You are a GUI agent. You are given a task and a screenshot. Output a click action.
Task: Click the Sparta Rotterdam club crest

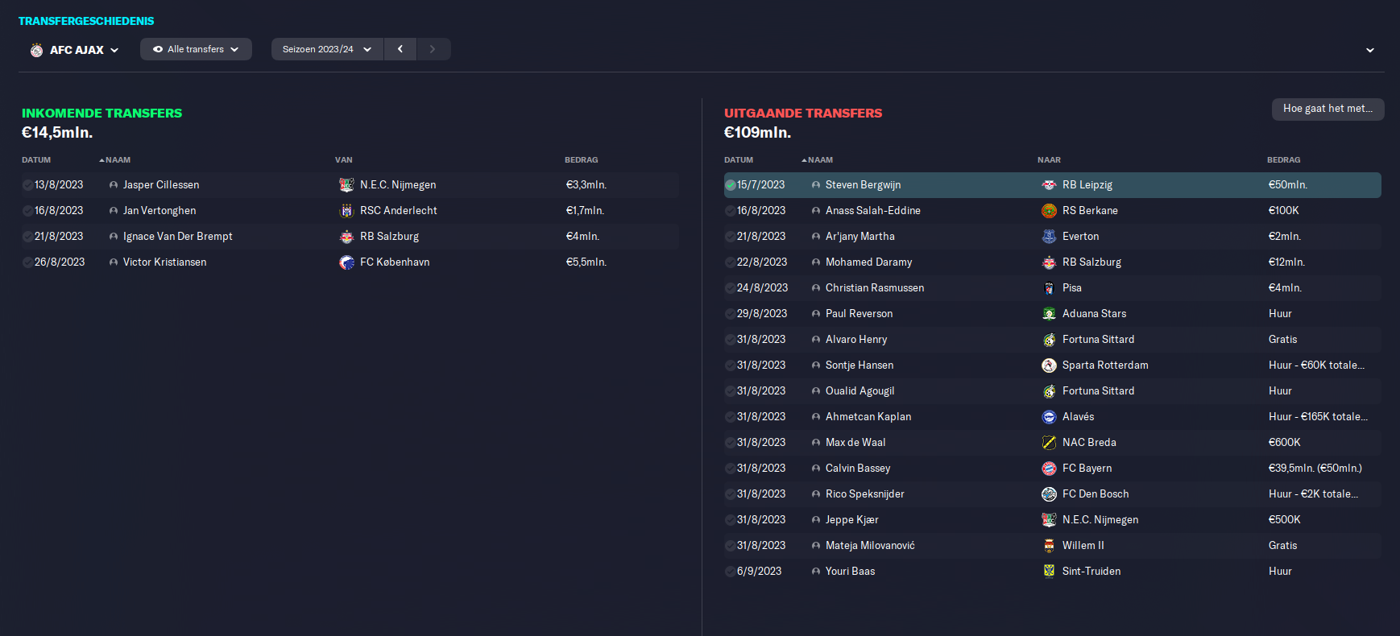pyautogui.click(x=1049, y=365)
